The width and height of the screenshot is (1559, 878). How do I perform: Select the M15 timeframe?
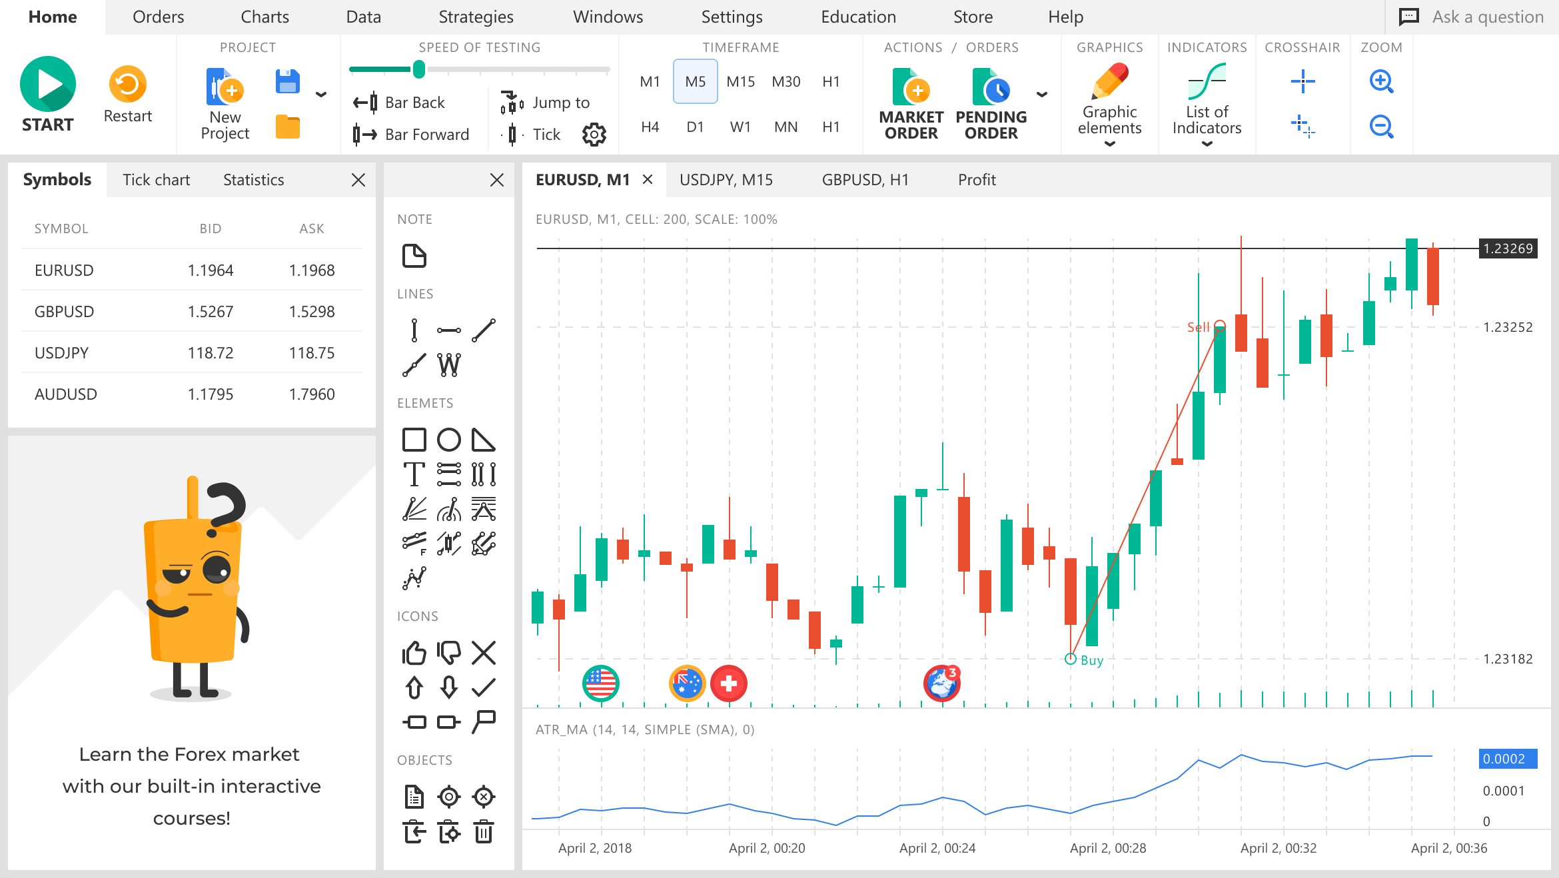(740, 81)
